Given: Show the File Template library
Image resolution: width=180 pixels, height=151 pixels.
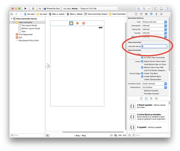Looking at the screenshot, I should (x=141, y=98).
